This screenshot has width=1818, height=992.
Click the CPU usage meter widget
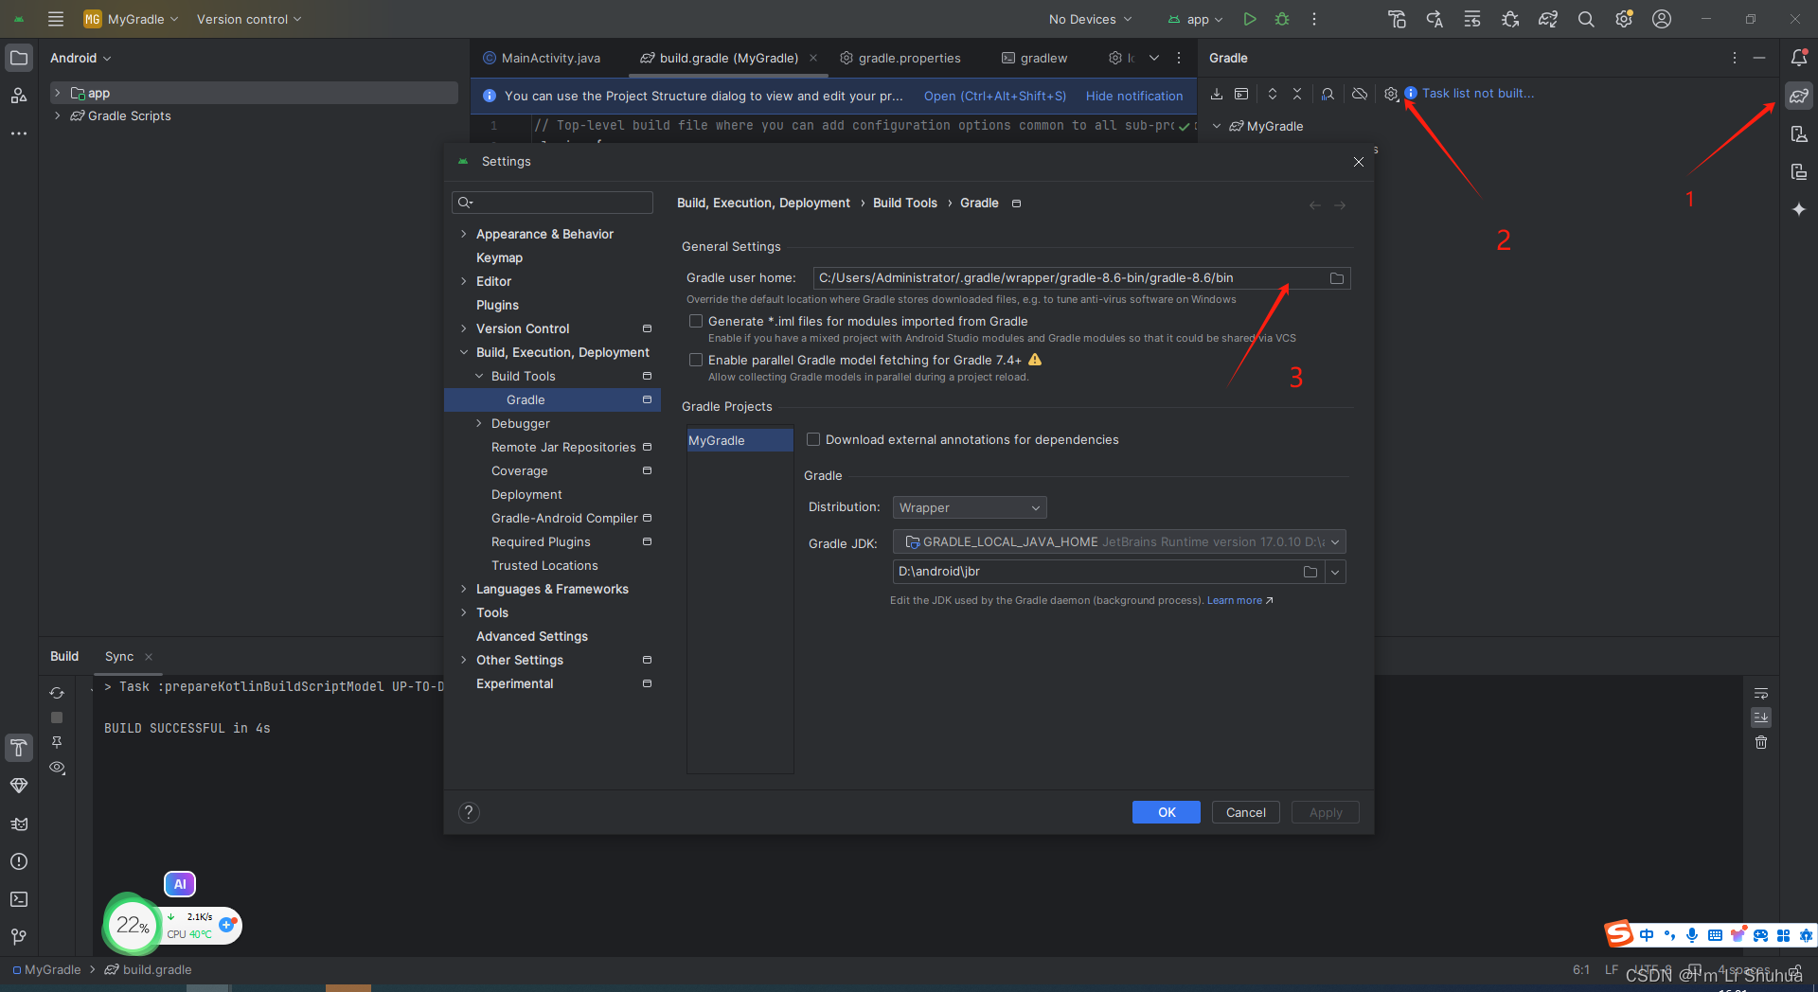pyautogui.click(x=133, y=926)
